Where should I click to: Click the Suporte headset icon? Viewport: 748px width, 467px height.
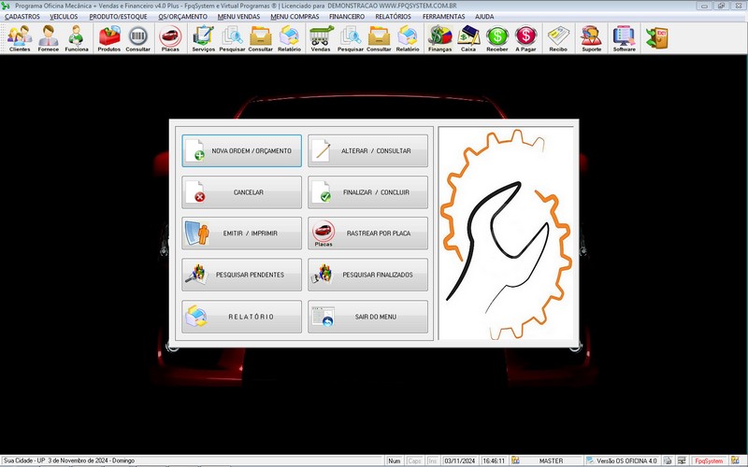tap(592, 38)
